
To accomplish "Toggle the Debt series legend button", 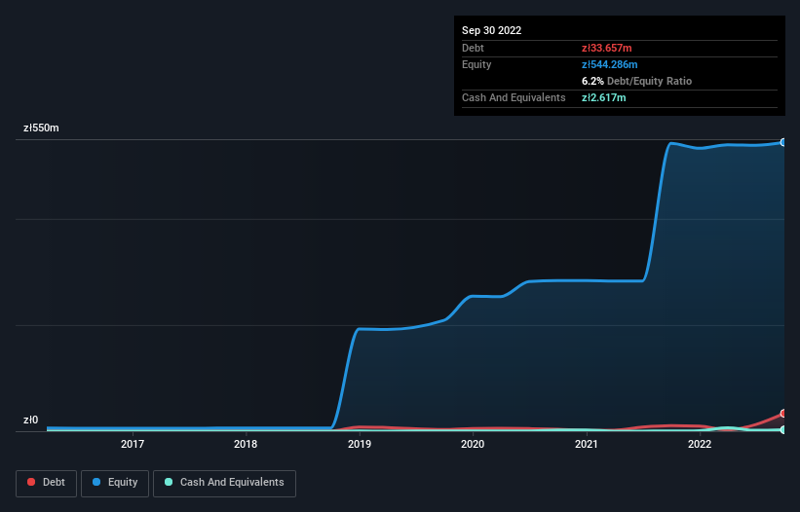I will click(46, 483).
